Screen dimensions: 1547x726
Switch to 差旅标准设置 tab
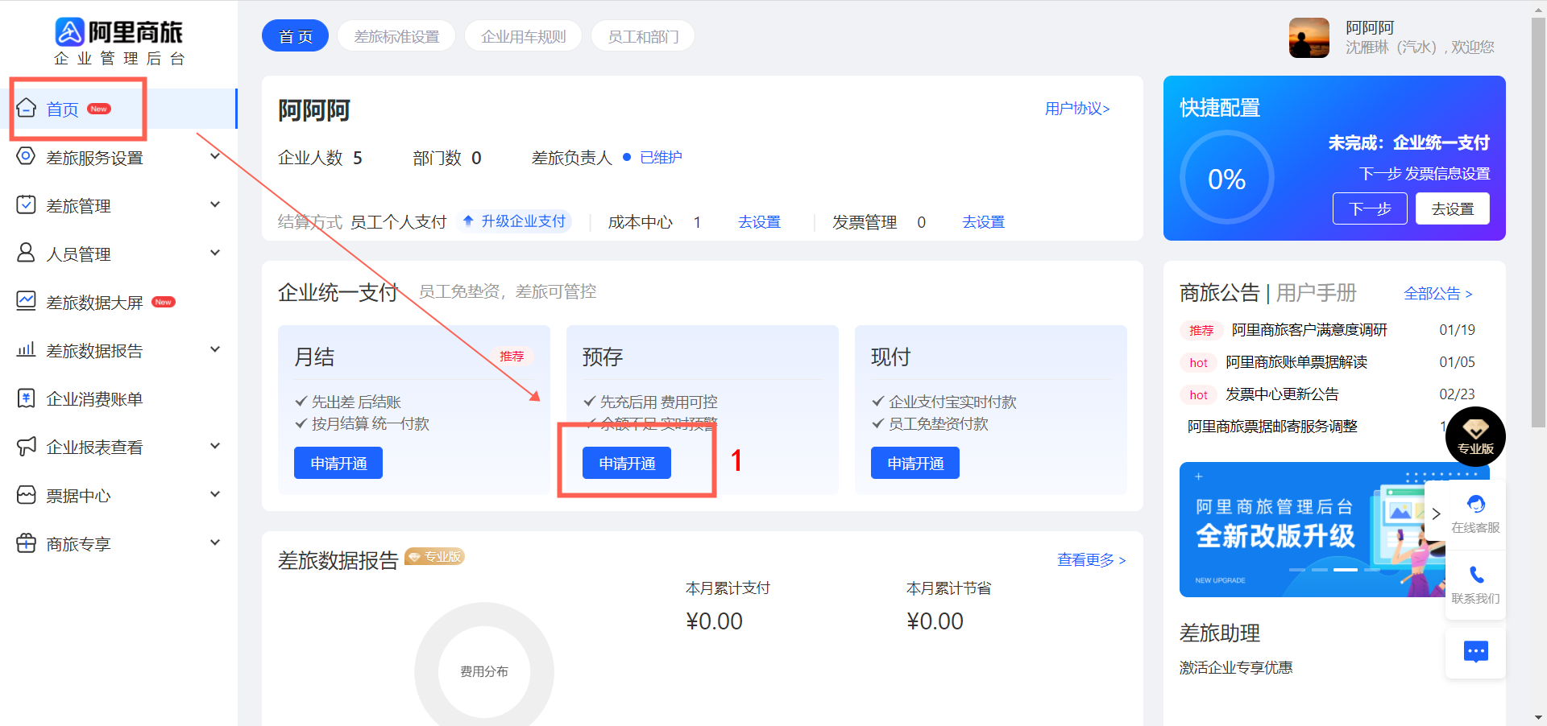point(396,36)
